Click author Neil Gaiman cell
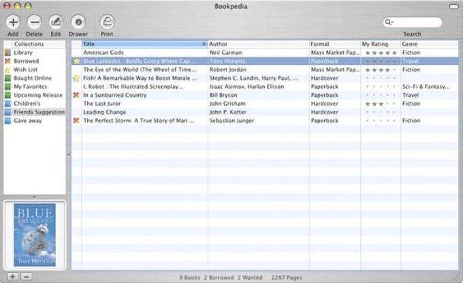The width and height of the screenshot is (463, 283). pyautogui.click(x=225, y=53)
